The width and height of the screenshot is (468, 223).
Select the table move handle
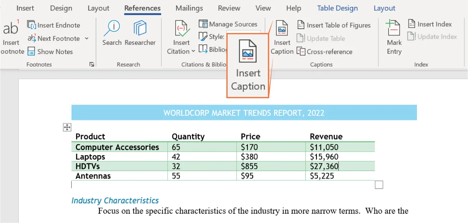pyautogui.click(x=67, y=127)
